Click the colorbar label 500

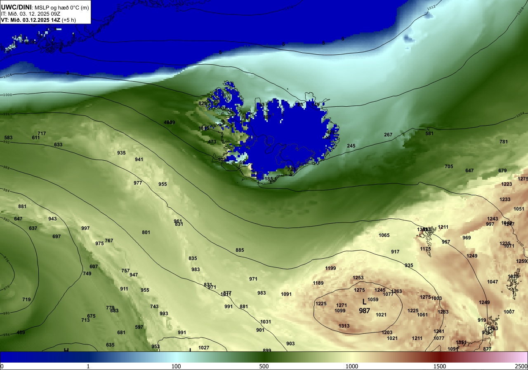point(264,366)
